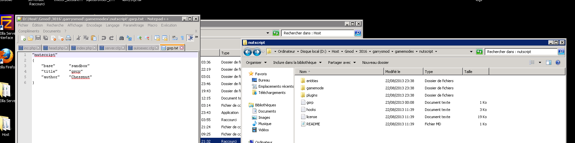This screenshot has width=575, height=143.
Task: Click the Undo arrow icon
Action: coord(104,38)
